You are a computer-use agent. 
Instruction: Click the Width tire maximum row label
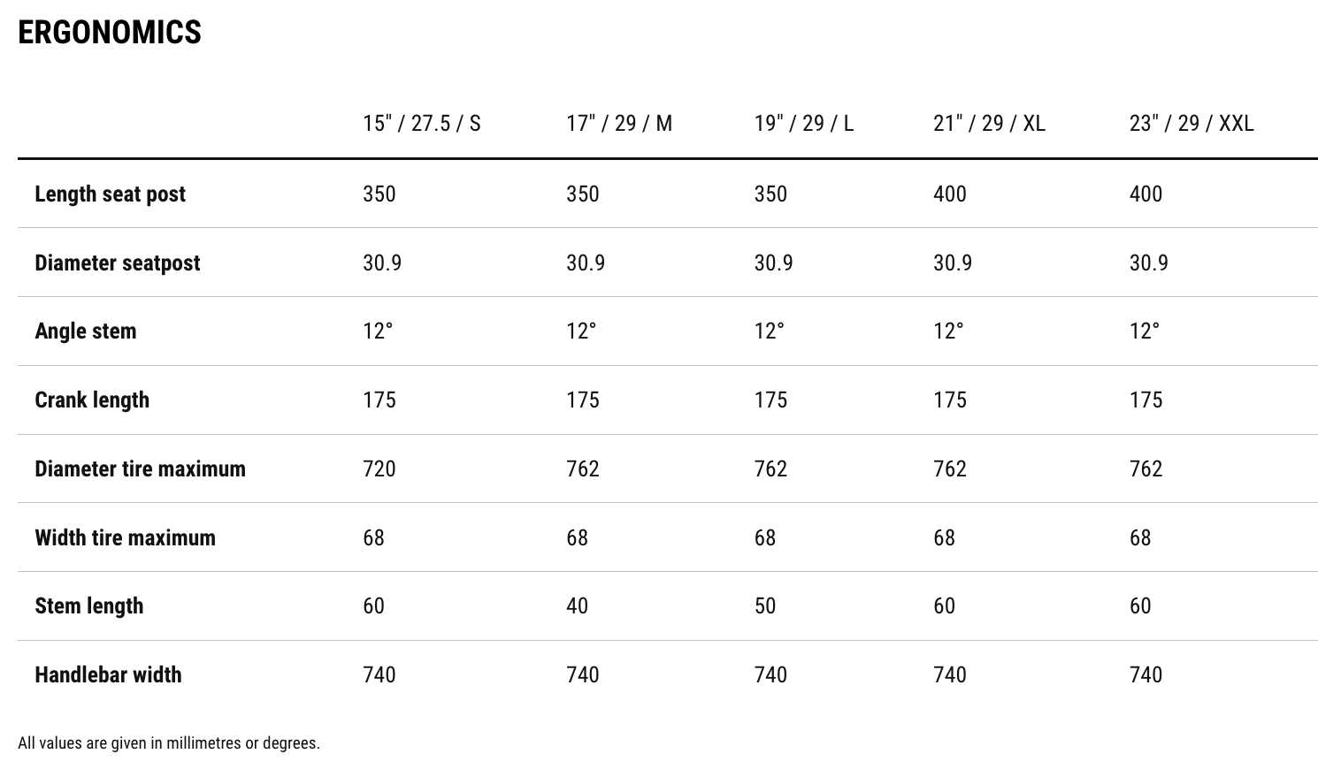click(x=125, y=538)
